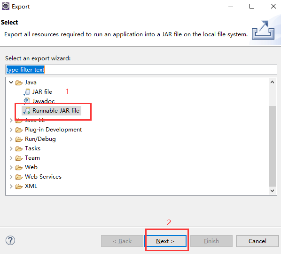Expand the Web Services category
The width and height of the screenshot is (281, 254).
point(11,177)
